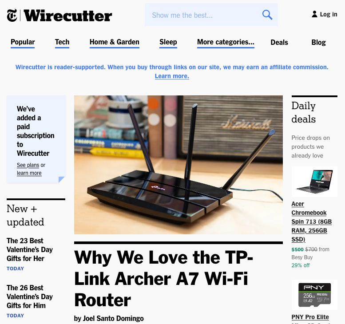Open the Sleep navigation menu
Viewport: 345px width, 324px height.
[168, 42]
